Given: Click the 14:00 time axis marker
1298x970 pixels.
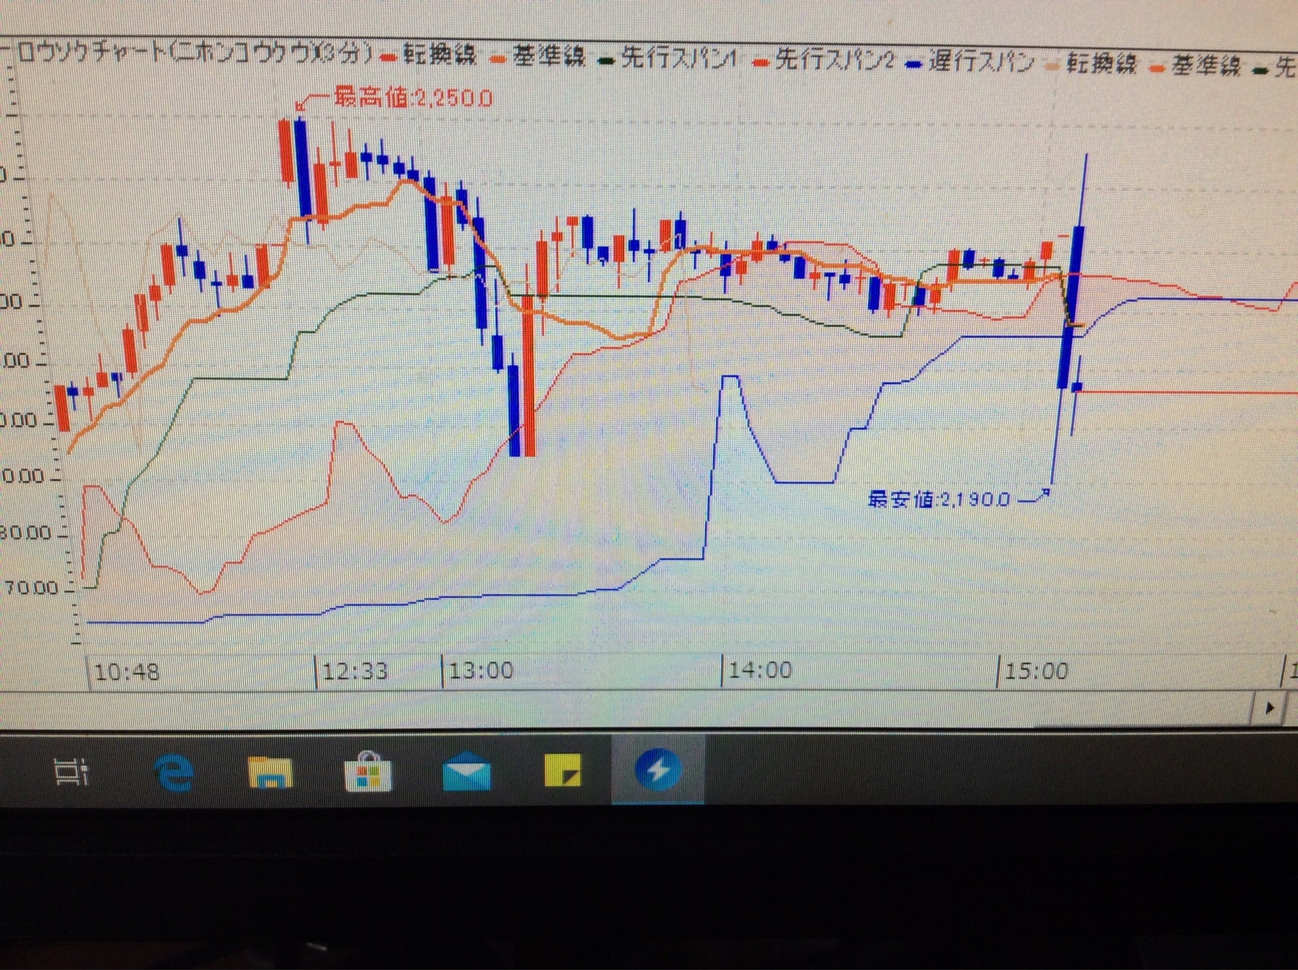Looking at the screenshot, I should point(759,671).
